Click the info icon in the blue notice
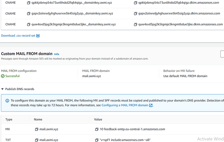The height and width of the screenshot is (142, 224). (7, 101)
